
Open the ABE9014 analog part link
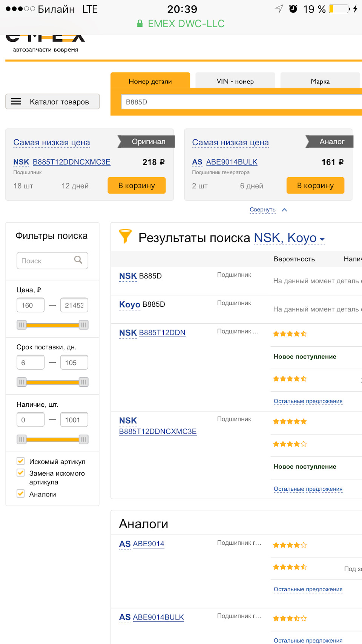[x=149, y=544]
